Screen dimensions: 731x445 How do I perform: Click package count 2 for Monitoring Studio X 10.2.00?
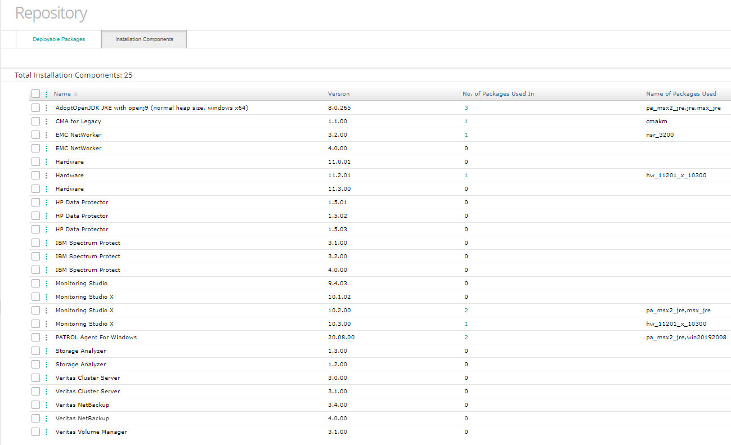(466, 311)
